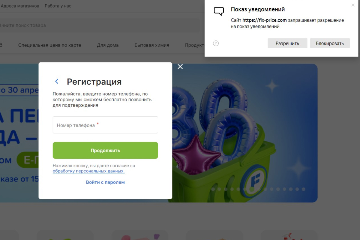Viewport: 360px width, 240px height.
Task: Open Адреса магазинов in the top bar
Action: [20, 6]
